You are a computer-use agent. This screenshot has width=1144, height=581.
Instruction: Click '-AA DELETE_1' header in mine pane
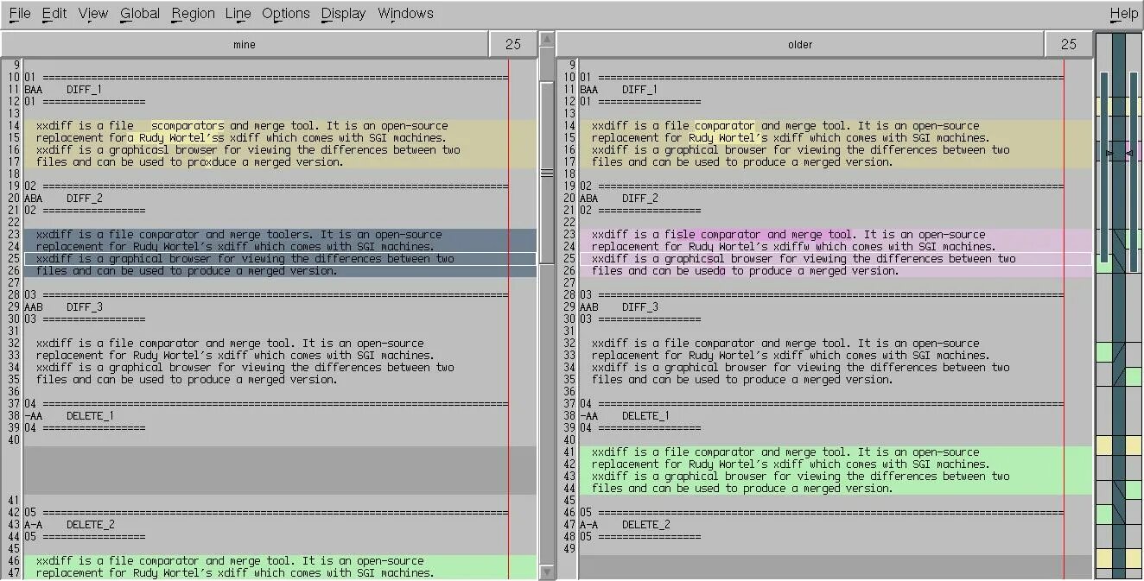coord(69,416)
